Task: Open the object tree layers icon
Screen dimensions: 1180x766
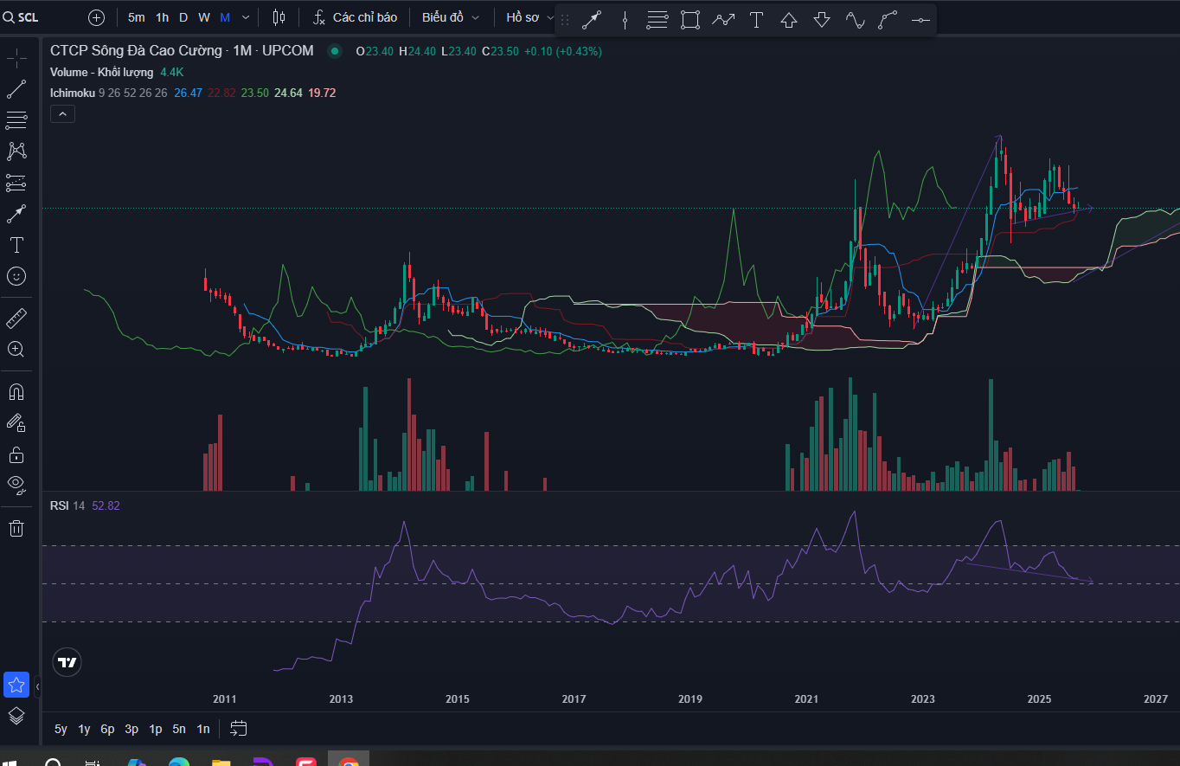Action: (16, 716)
